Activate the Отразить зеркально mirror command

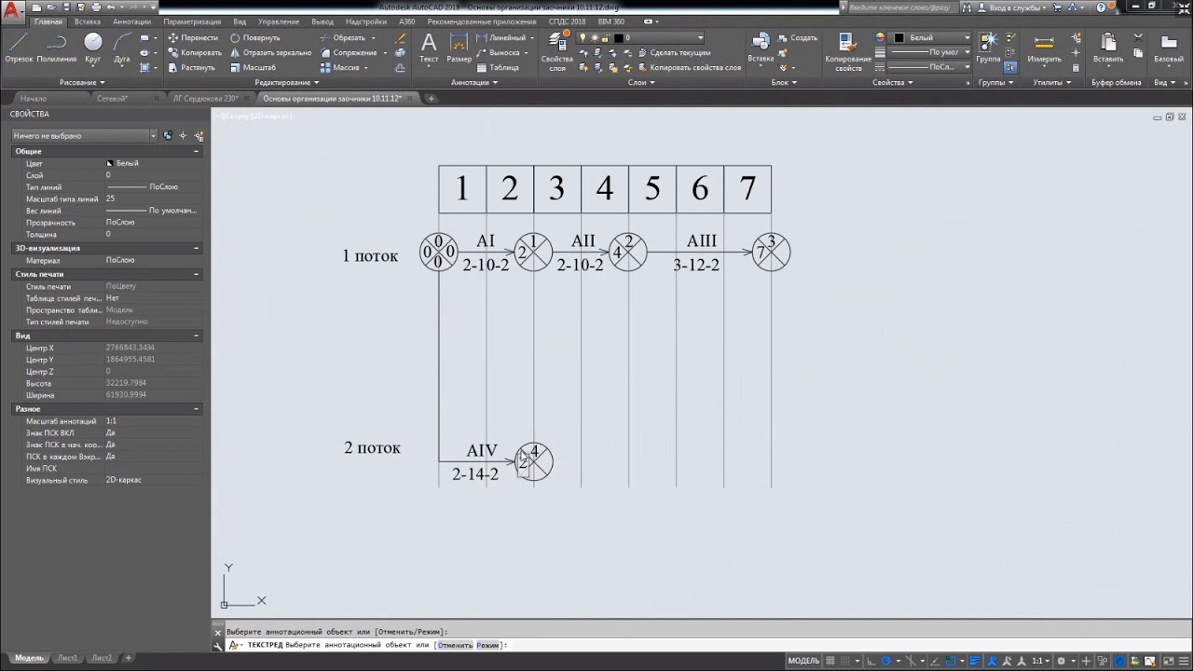click(x=270, y=53)
